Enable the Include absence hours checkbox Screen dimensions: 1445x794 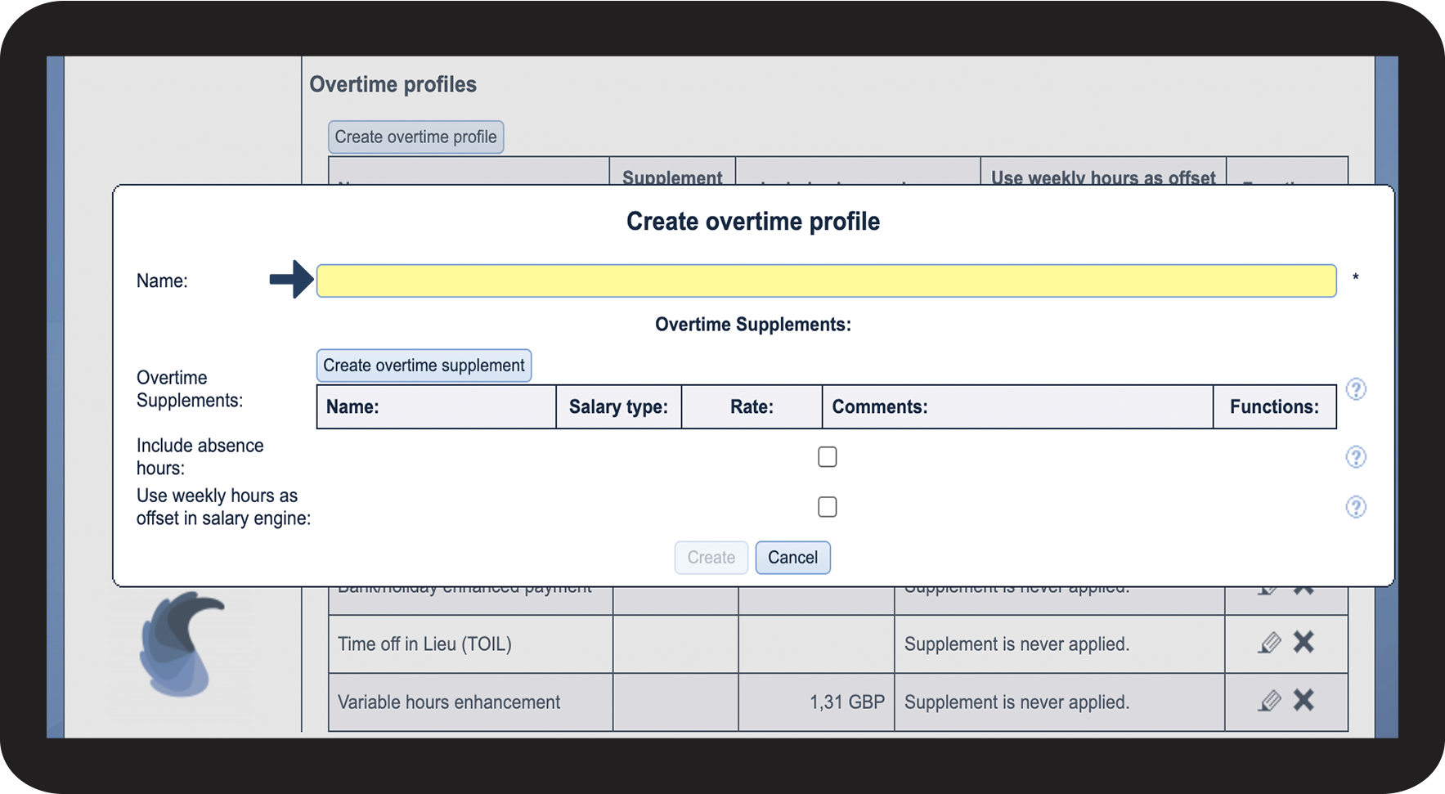tap(827, 456)
